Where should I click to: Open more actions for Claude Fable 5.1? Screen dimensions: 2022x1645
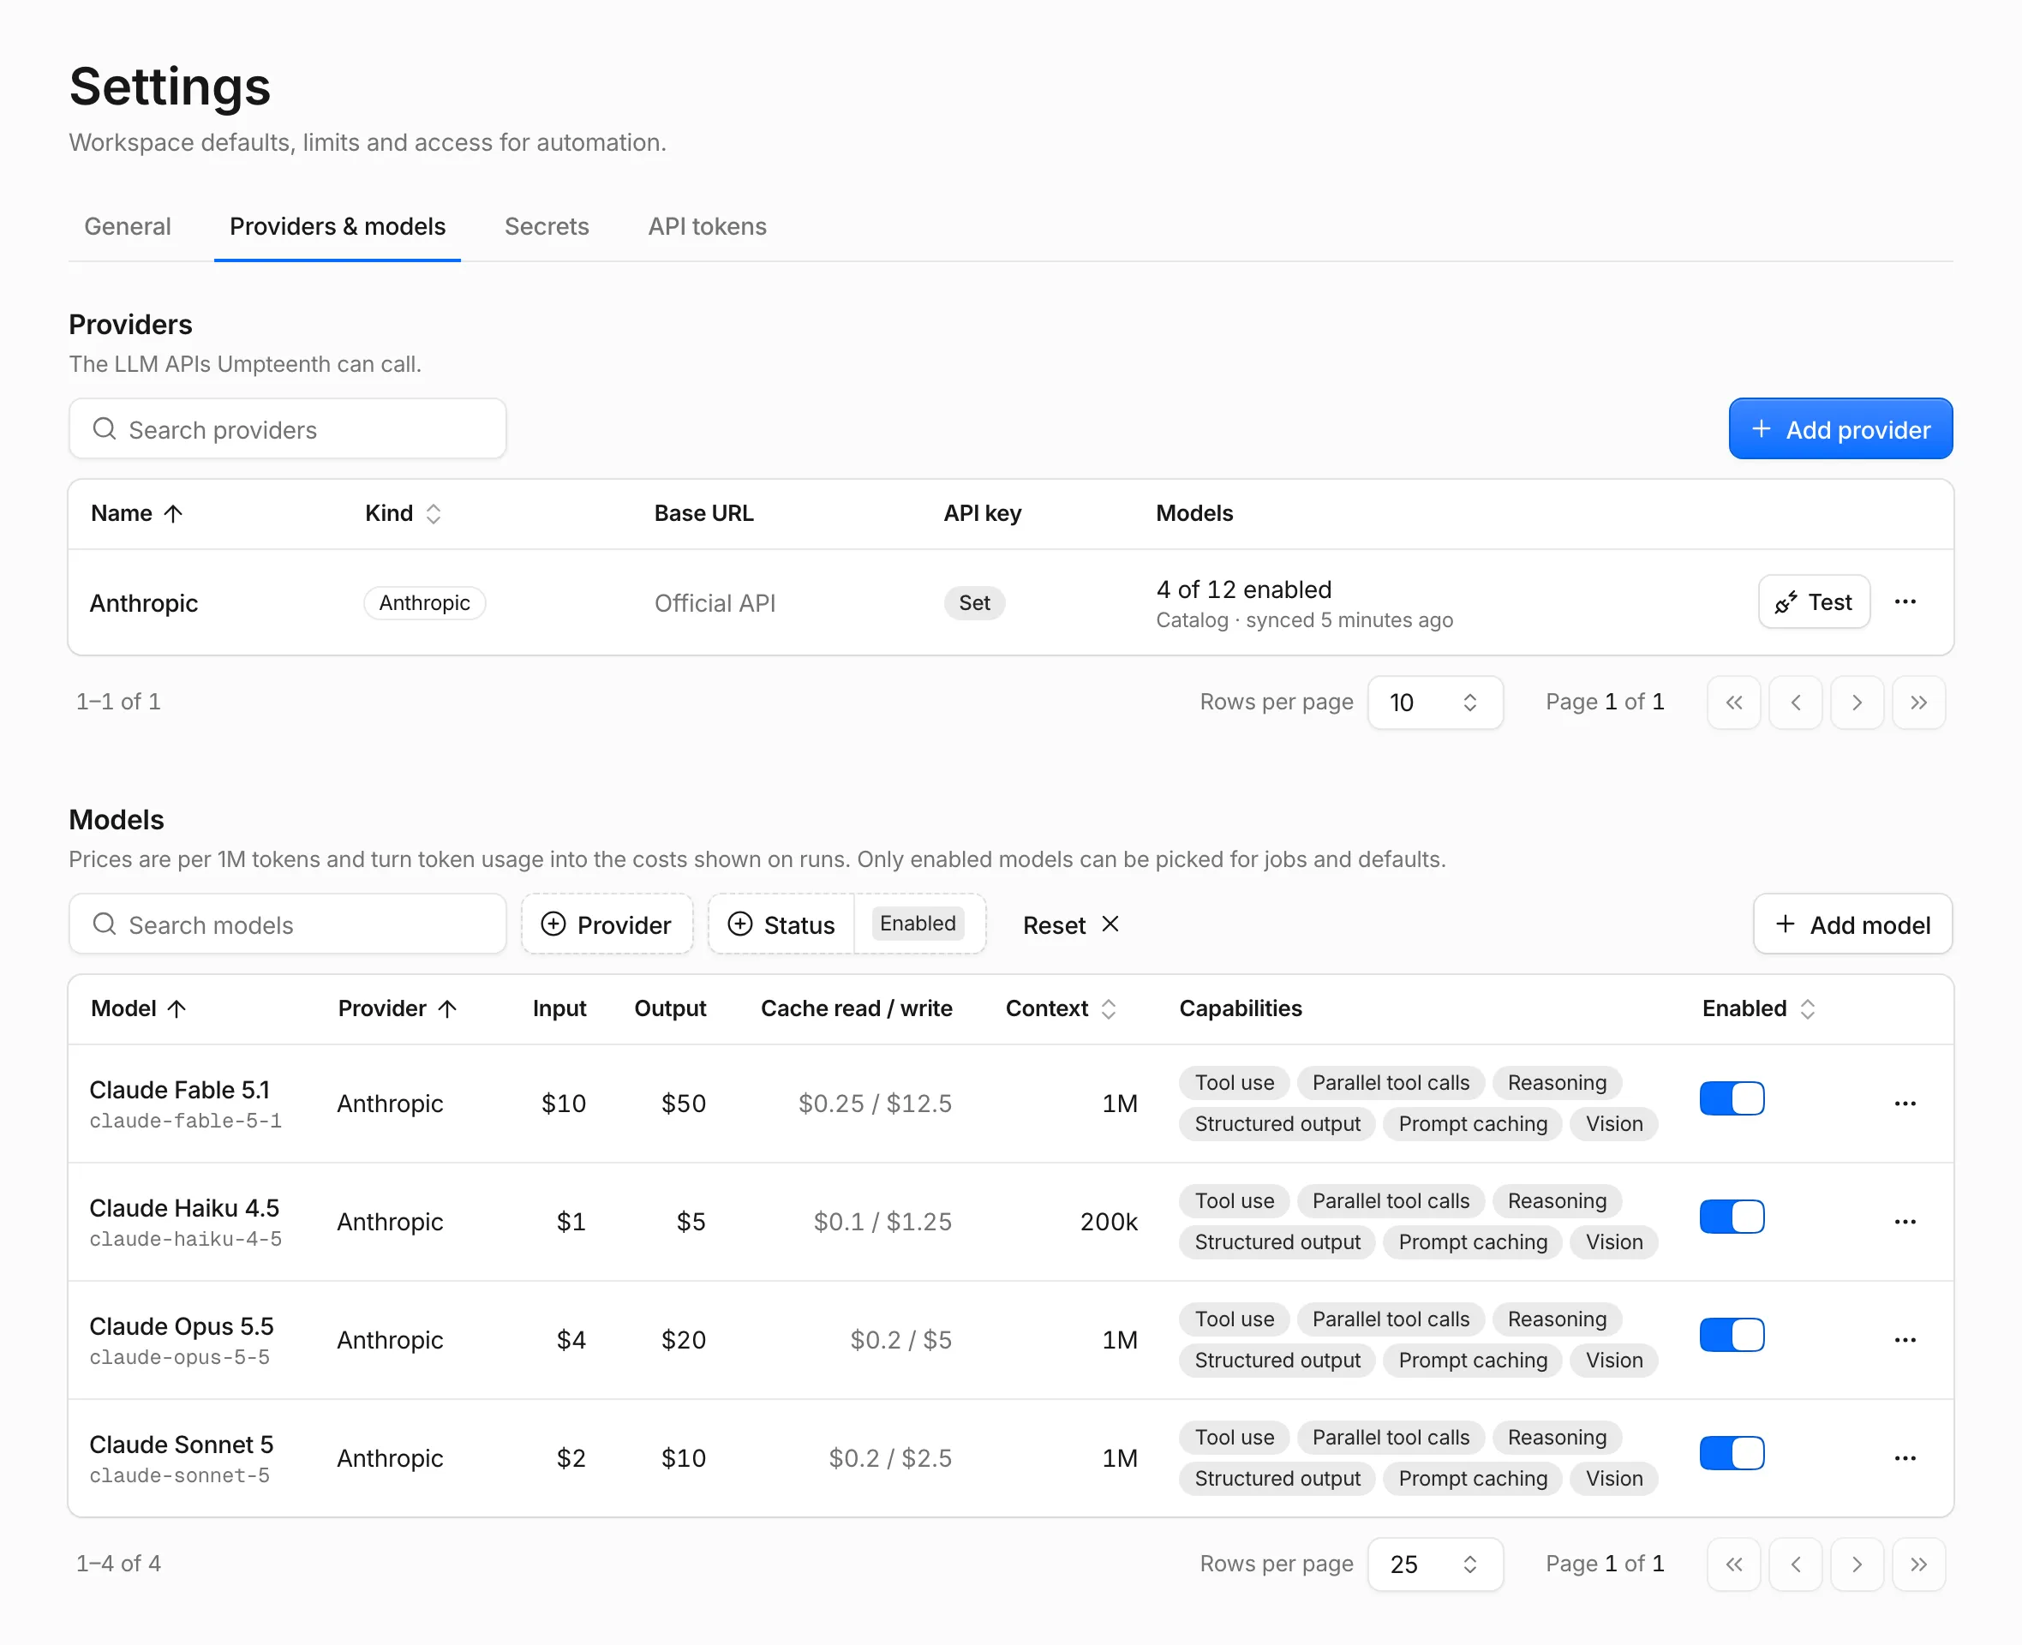[x=1905, y=1104]
